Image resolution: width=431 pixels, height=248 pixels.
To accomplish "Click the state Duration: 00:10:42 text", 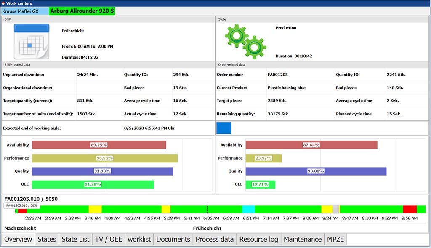I will (x=294, y=56).
